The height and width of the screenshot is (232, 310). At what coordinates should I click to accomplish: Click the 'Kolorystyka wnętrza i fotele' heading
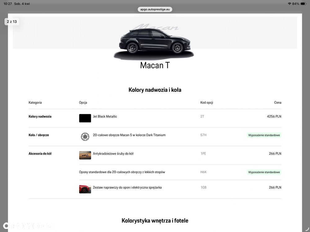pos(155,221)
